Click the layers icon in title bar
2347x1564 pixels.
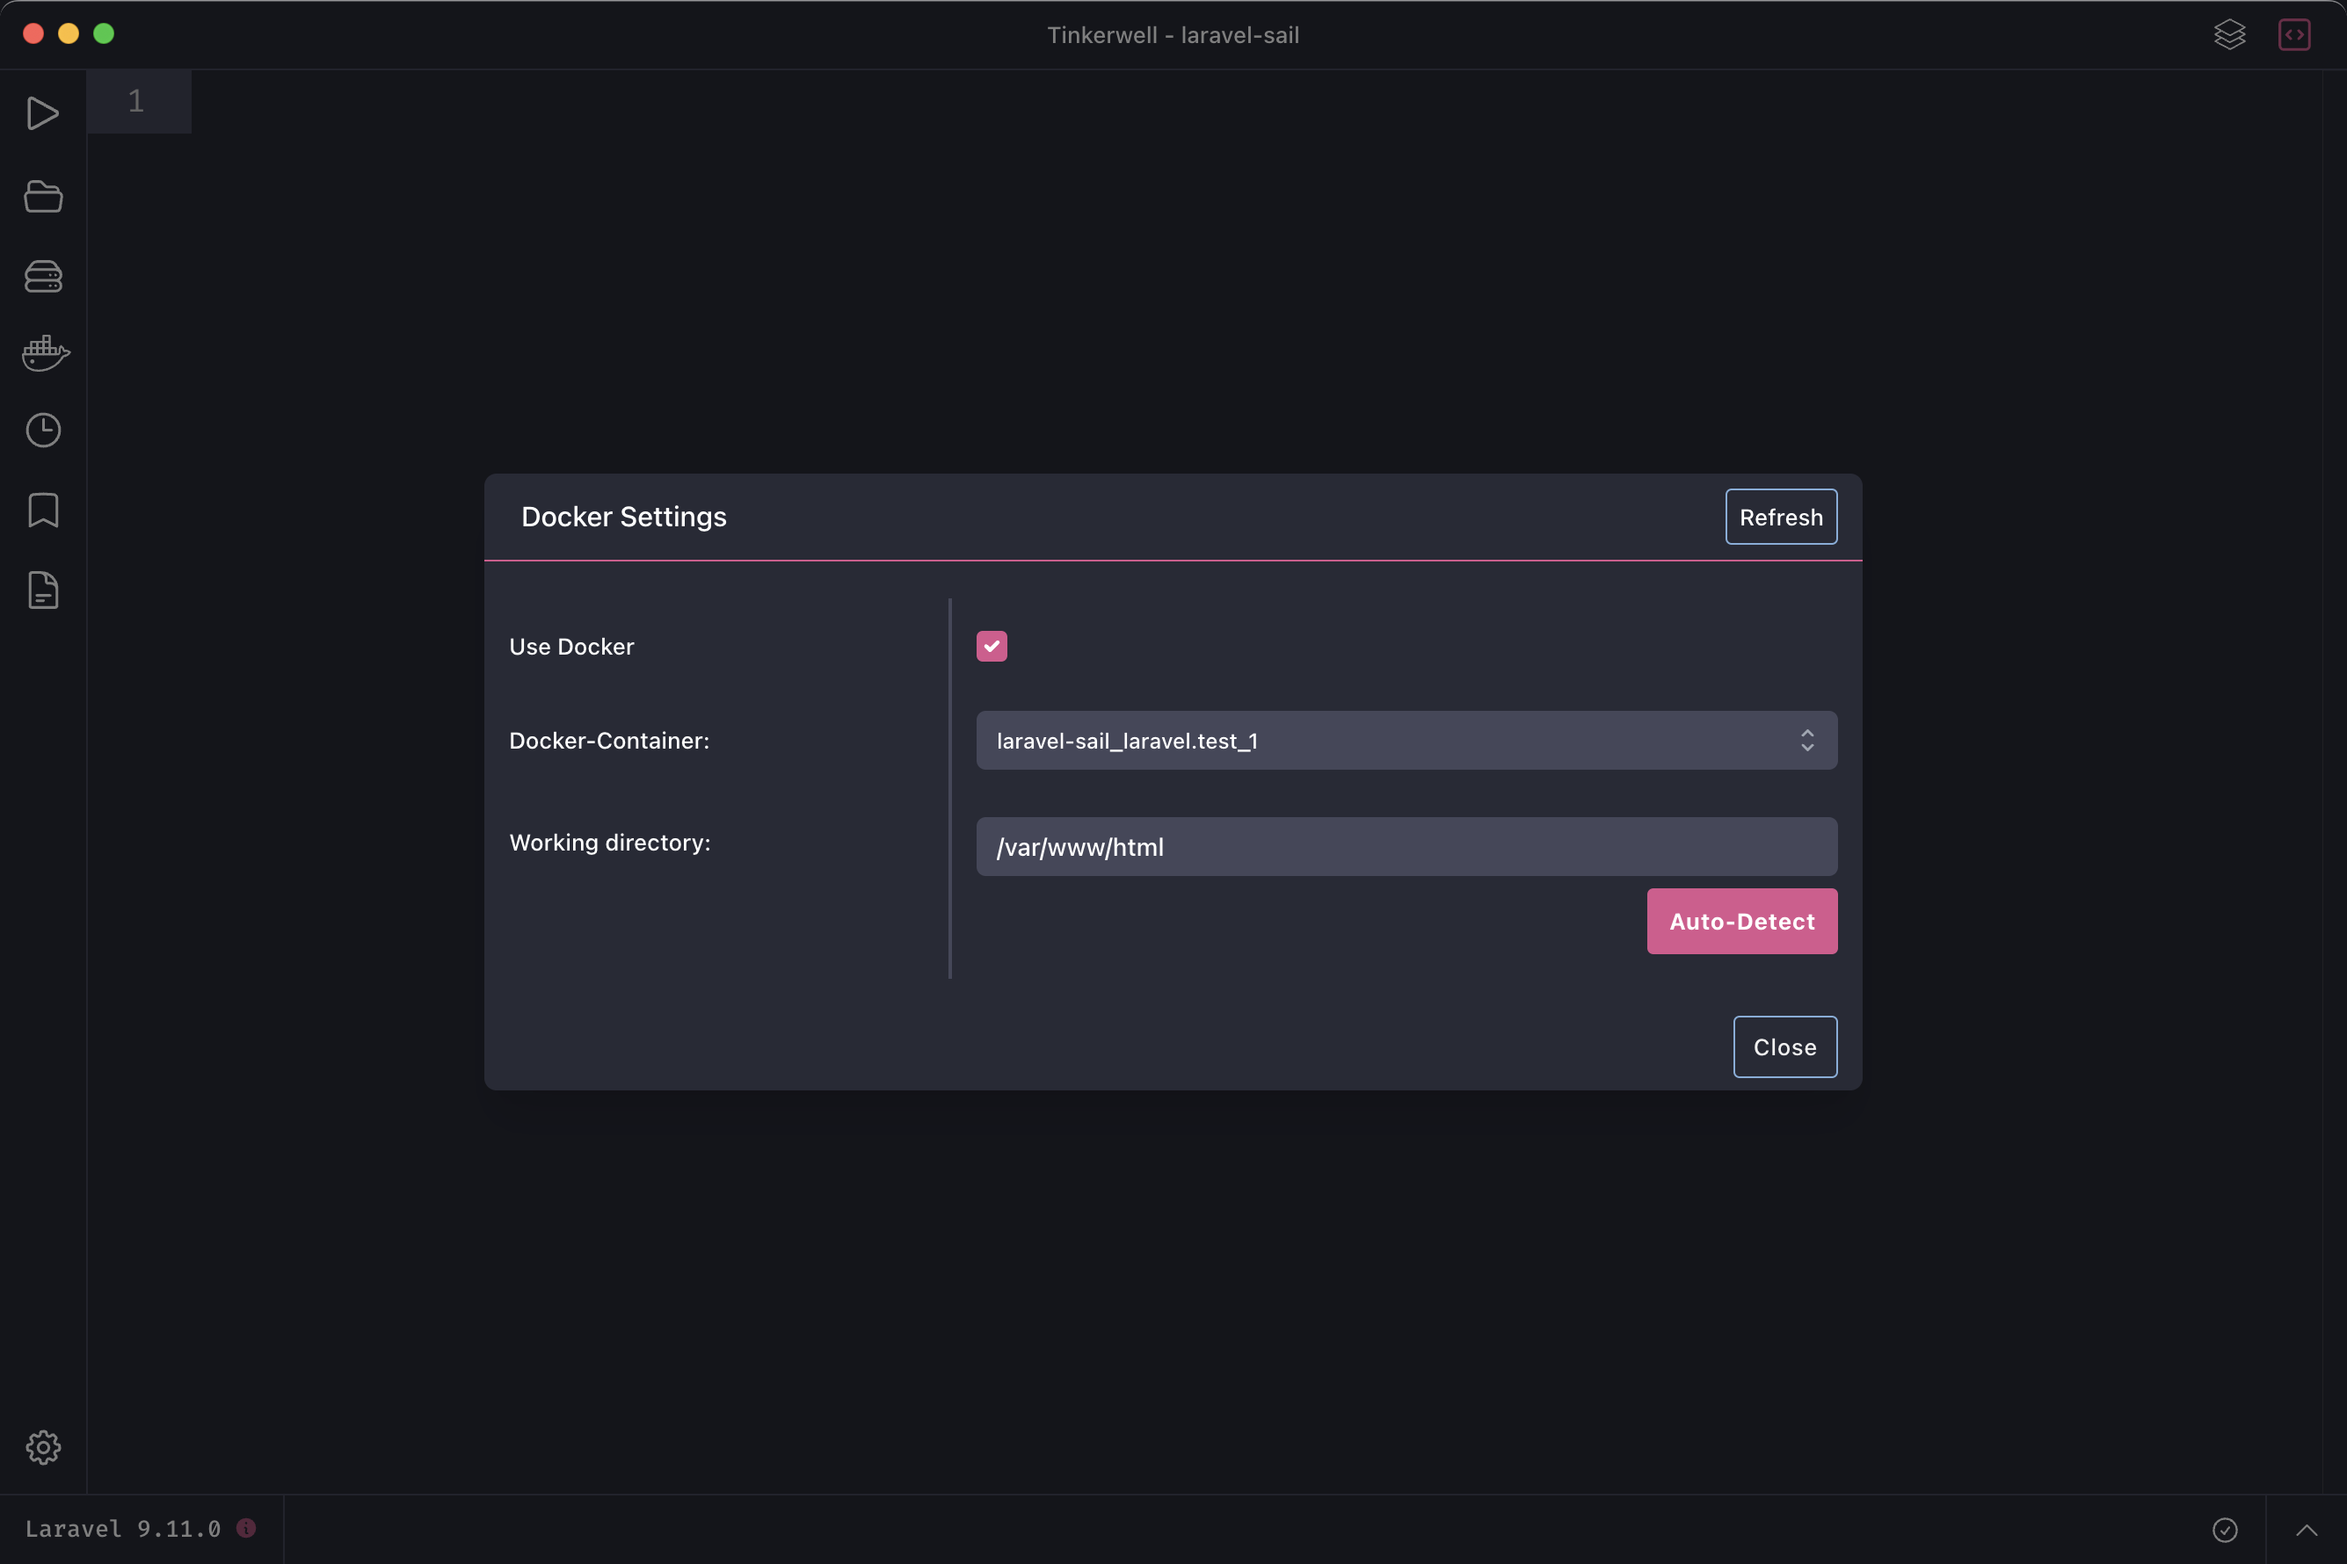(2230, 34)
